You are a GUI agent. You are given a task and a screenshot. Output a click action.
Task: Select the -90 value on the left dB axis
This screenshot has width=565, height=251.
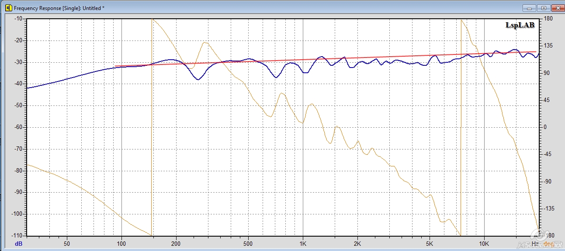(x=18, y=192)
